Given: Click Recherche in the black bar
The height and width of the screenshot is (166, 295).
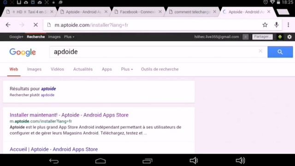Looking at the screenshot, I should coord(36,37).
